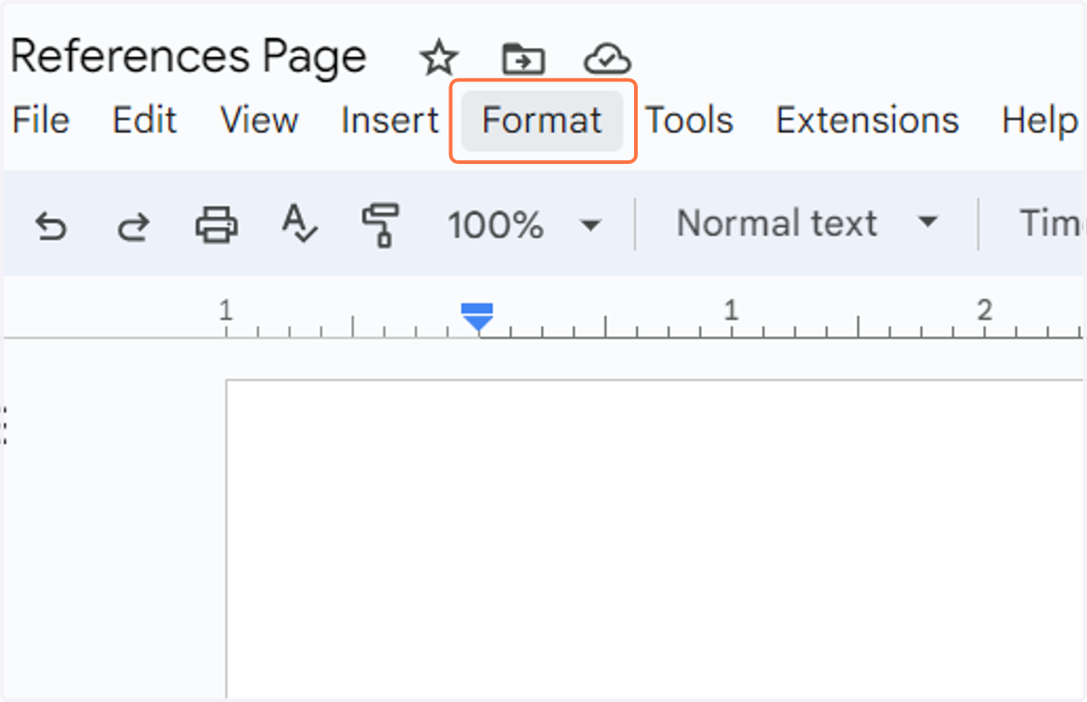Open the View menu
Viewport: 1087px width, 702px height.
coord(260,120)
